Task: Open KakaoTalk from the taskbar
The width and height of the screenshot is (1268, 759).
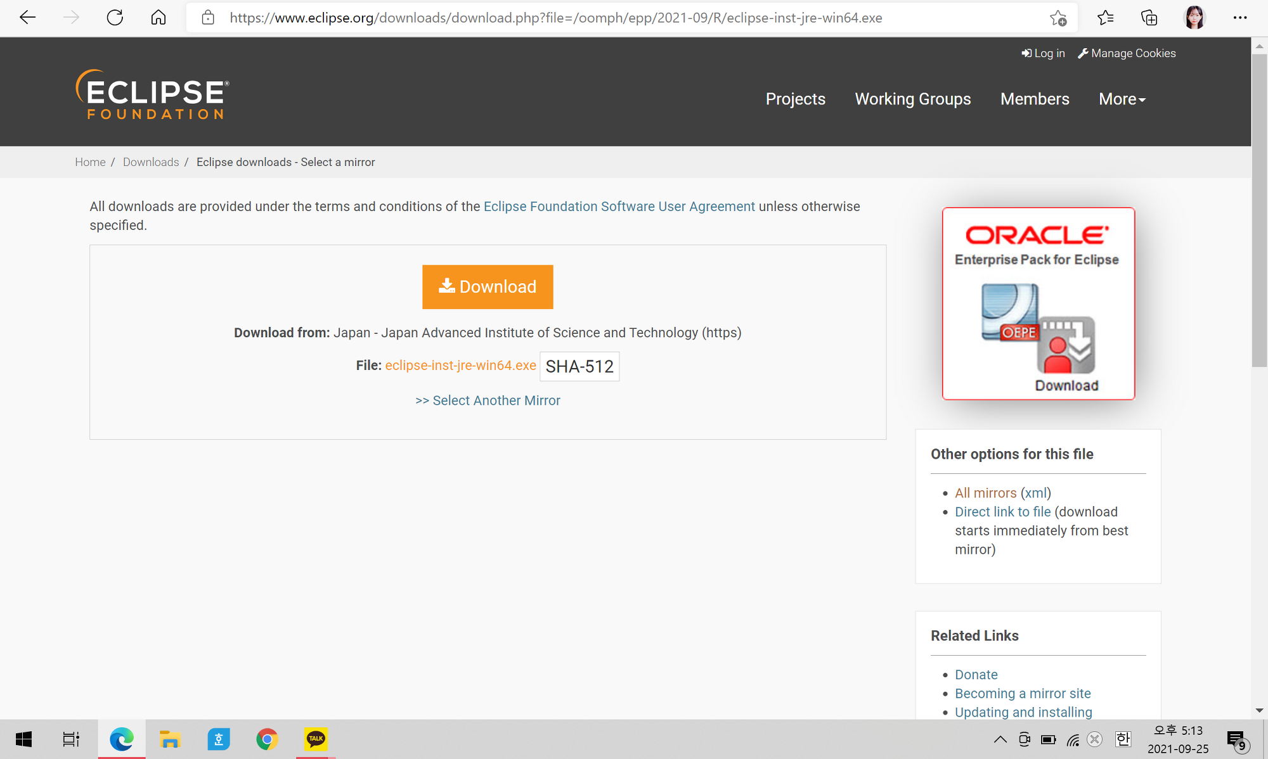Action: [x=316, y=739]
